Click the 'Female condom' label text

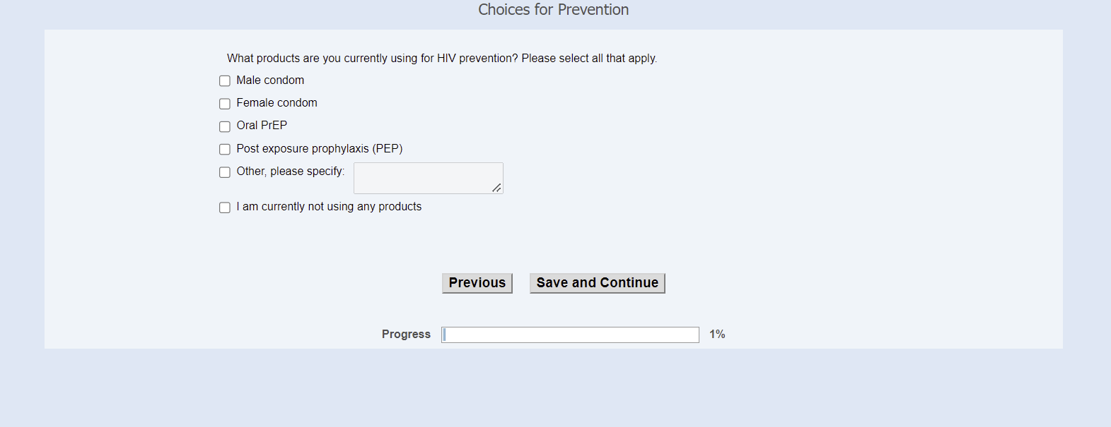pyautogui.click(x=277, y=103)
